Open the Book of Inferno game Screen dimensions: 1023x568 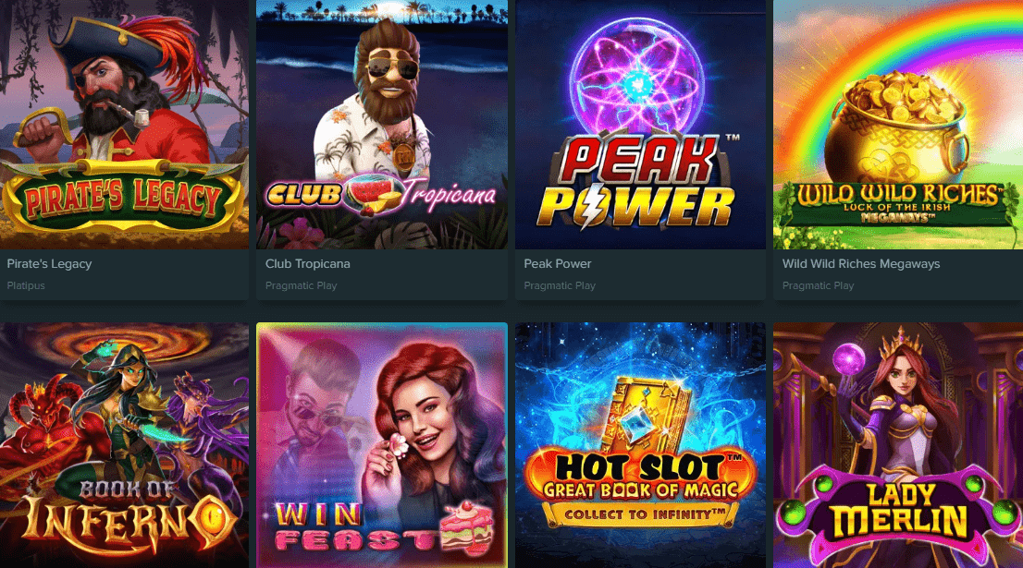pos(124,445)
